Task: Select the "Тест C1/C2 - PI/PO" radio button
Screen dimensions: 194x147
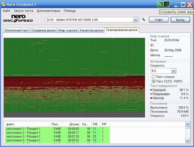Action: 154,81
